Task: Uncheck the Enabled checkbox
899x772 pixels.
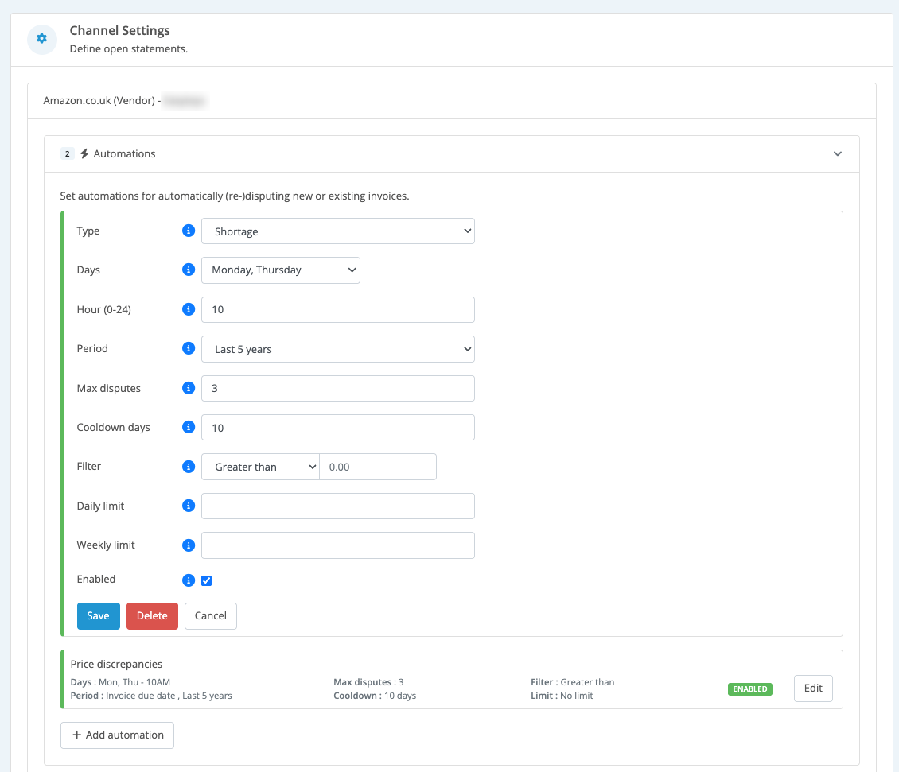Action: (x=206, y=580)
